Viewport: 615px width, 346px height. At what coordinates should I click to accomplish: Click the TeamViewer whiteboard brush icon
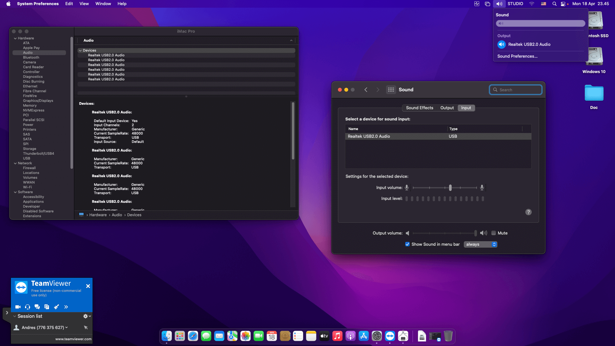coord(56,307)
